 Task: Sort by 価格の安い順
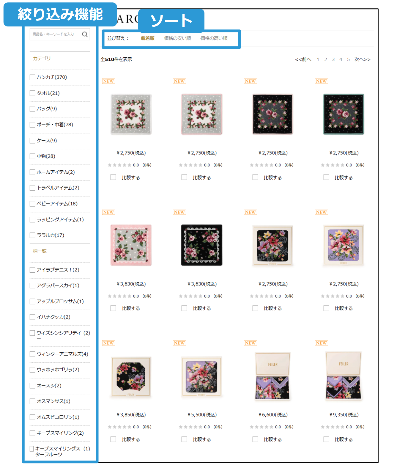point(177,38)
